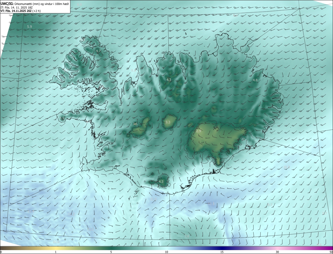Click the "UWC/IG:" bold heading prefix
333x254 pixels.
coord(7,4)
